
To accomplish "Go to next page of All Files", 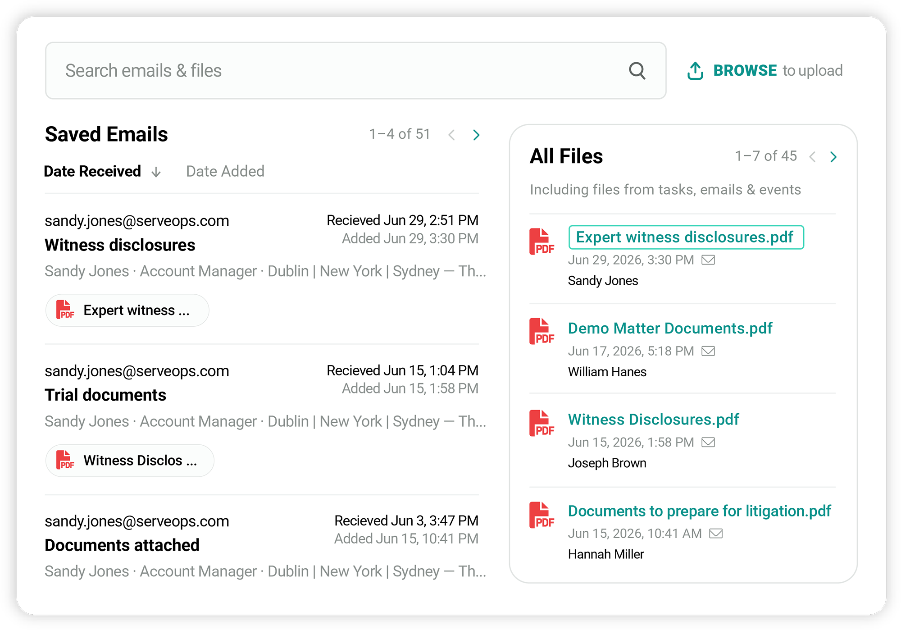I will point(833,157).
